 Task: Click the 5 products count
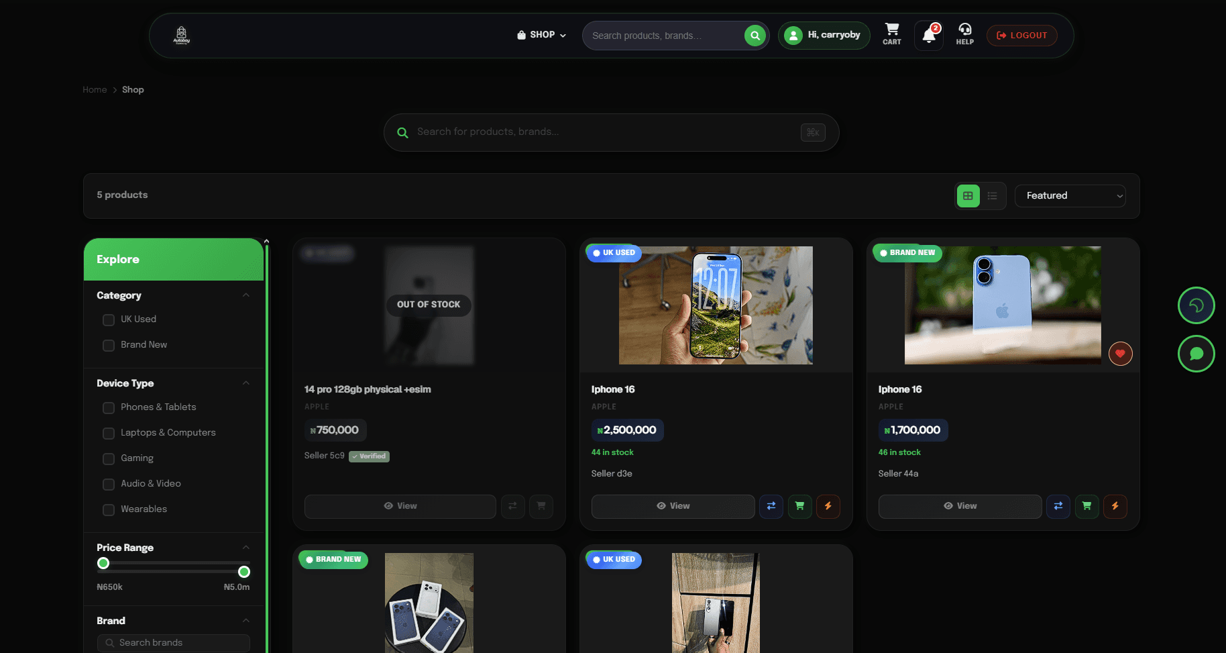[122, 195]
